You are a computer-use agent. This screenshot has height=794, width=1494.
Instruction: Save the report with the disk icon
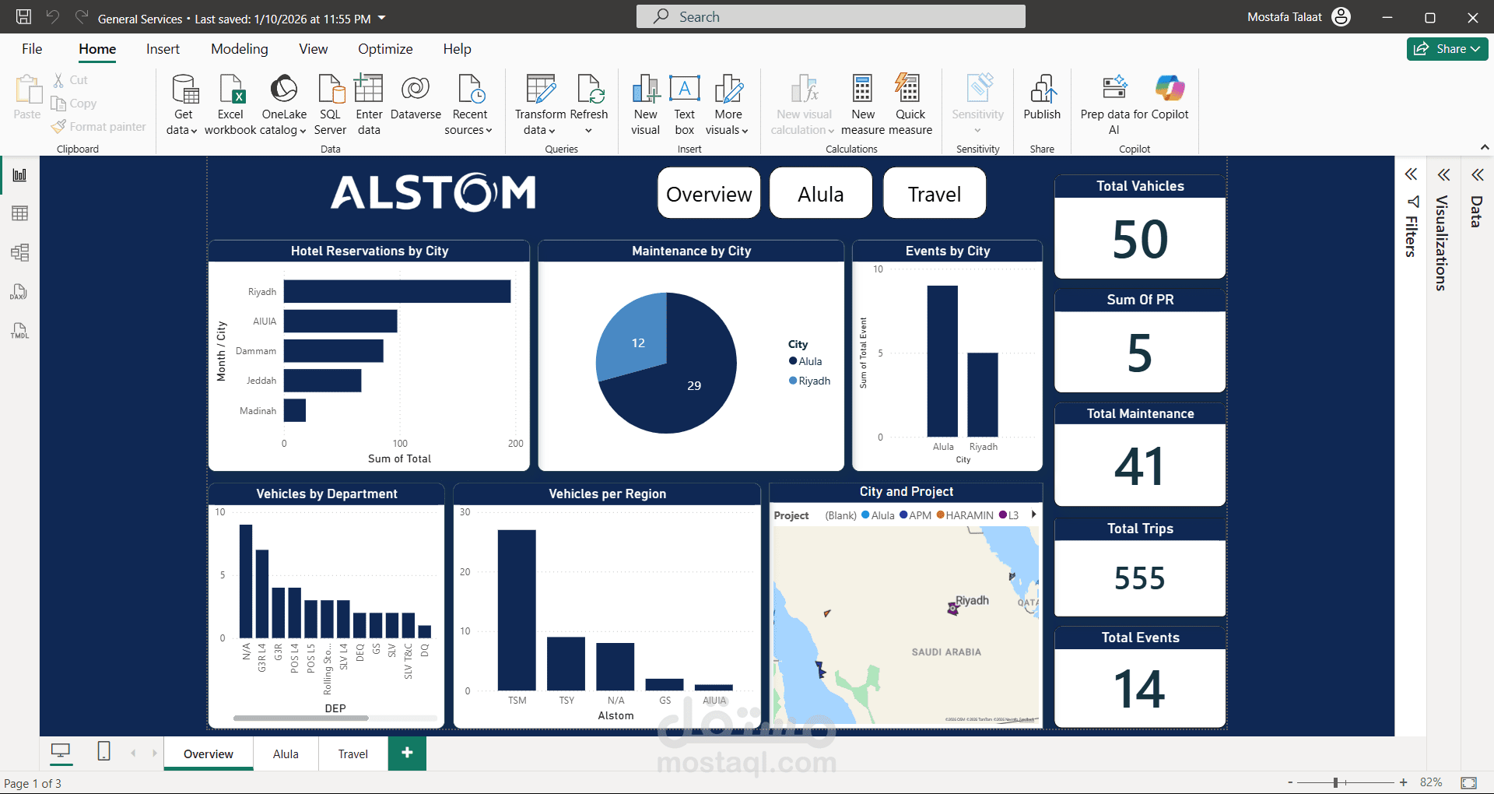pyautogui.click(x=23, y=16)
